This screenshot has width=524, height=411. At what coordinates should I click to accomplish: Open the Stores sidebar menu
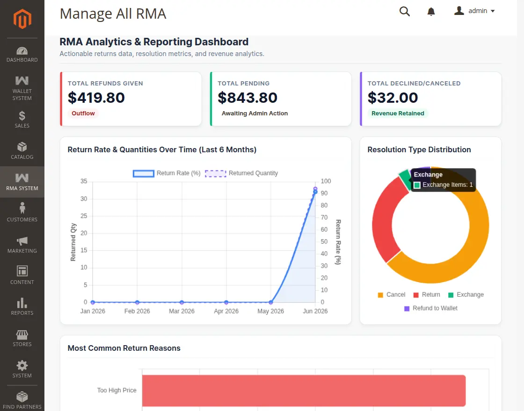22,338
